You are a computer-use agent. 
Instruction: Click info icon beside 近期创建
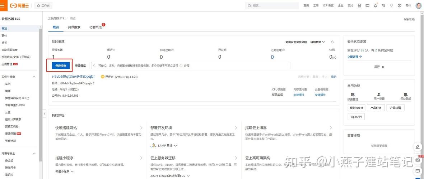pos(283,50)
